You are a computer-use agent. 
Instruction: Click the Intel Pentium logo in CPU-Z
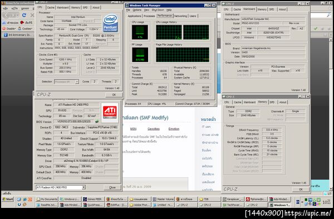point(110,23)
